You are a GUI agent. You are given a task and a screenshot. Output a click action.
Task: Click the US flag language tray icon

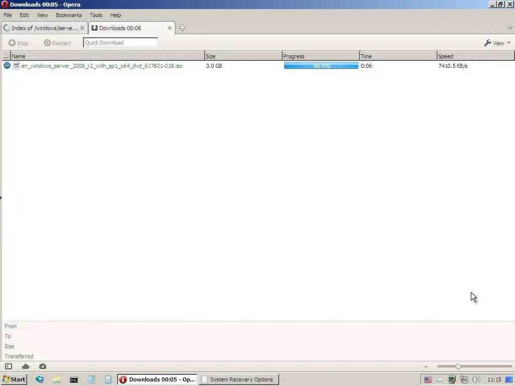[x=427, y=380]
